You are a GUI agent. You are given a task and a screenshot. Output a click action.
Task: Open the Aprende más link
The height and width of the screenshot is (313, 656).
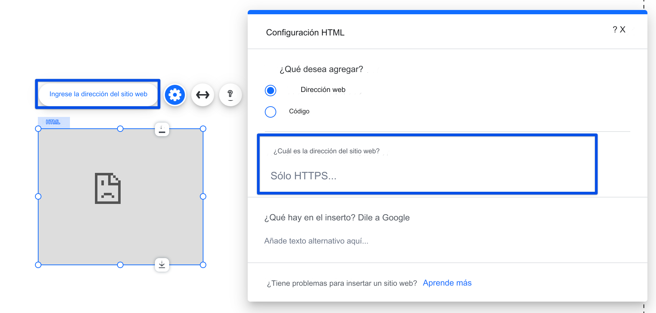pos(447,283)
